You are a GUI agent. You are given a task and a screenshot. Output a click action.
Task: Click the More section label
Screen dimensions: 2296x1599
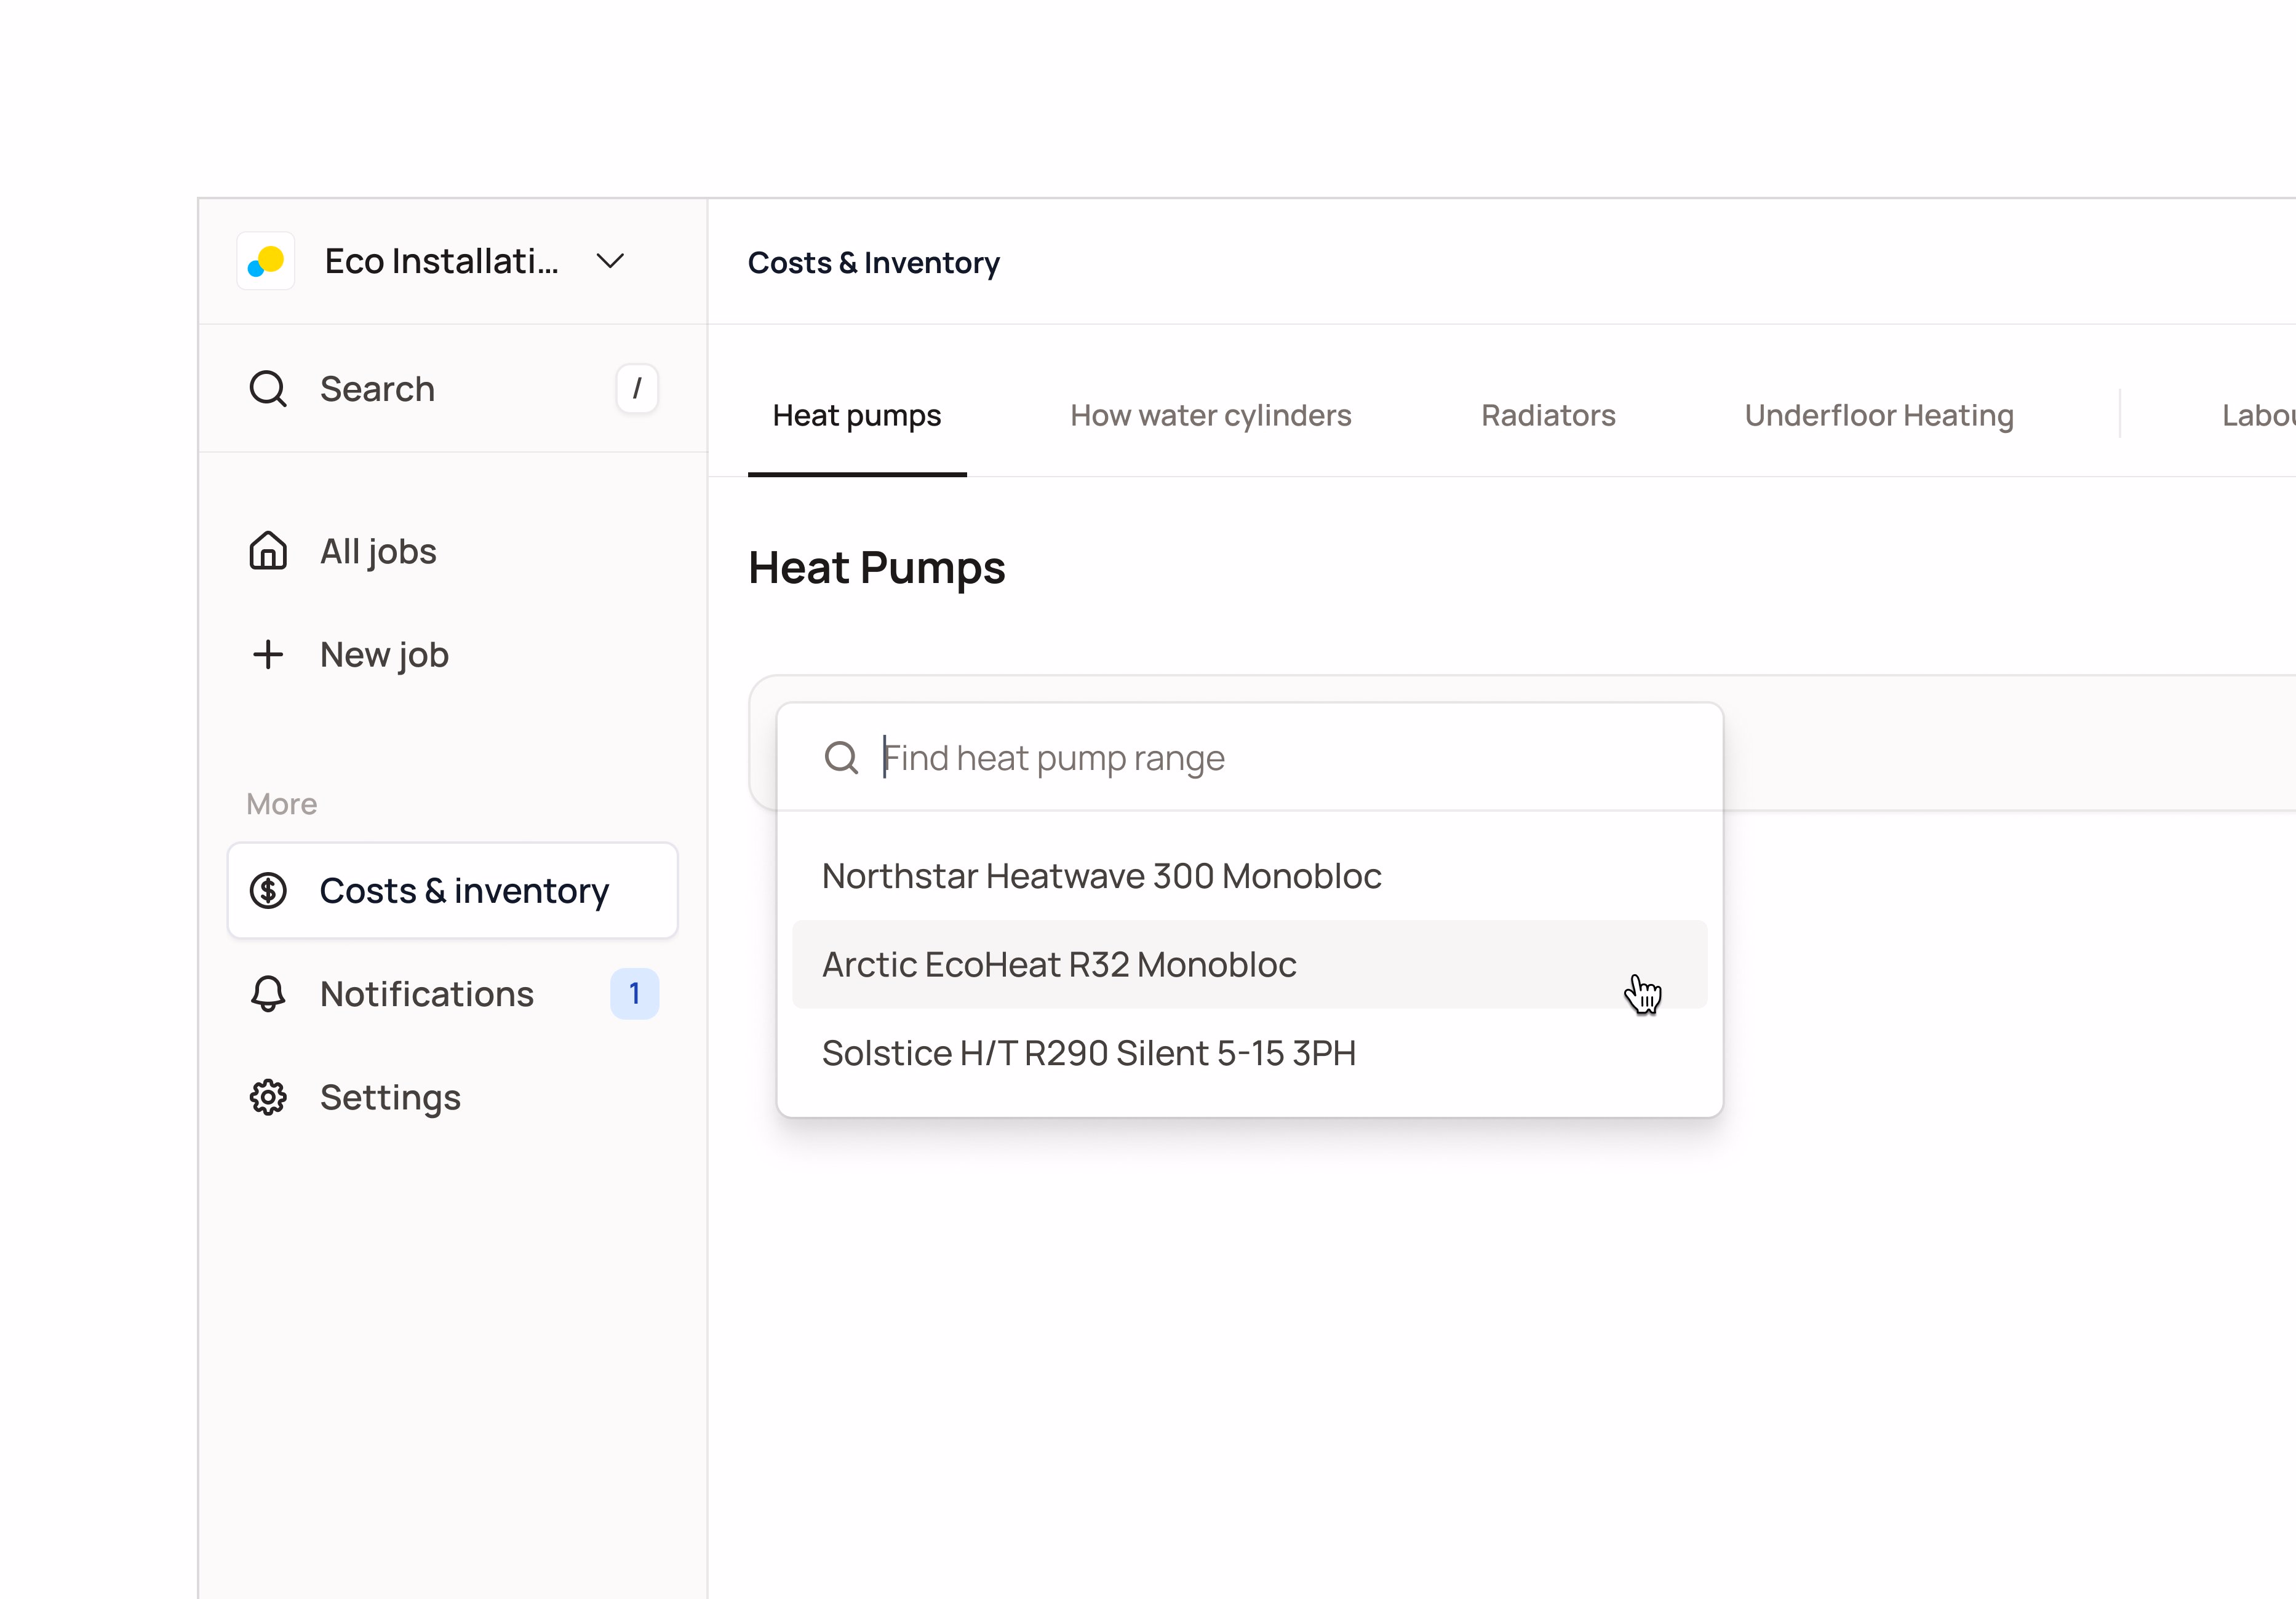[282, 804]
